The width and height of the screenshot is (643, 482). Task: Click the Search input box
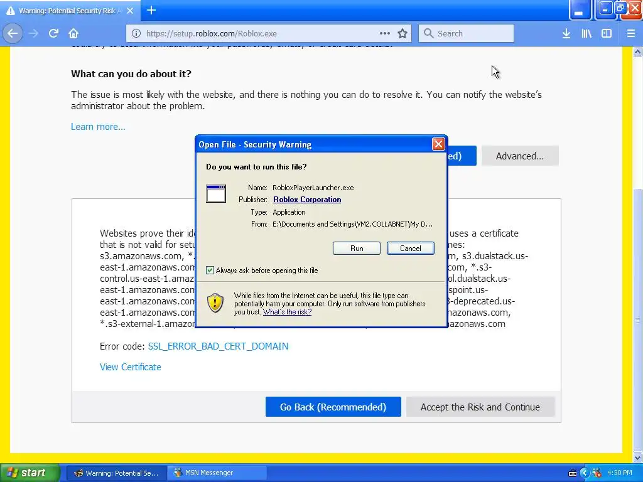[x=466, y=33]
